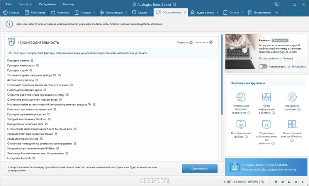This screenshot has height=186, width=309.
Task: Show info for Ускорьте открытие меню
Action: tap(41, 139)
